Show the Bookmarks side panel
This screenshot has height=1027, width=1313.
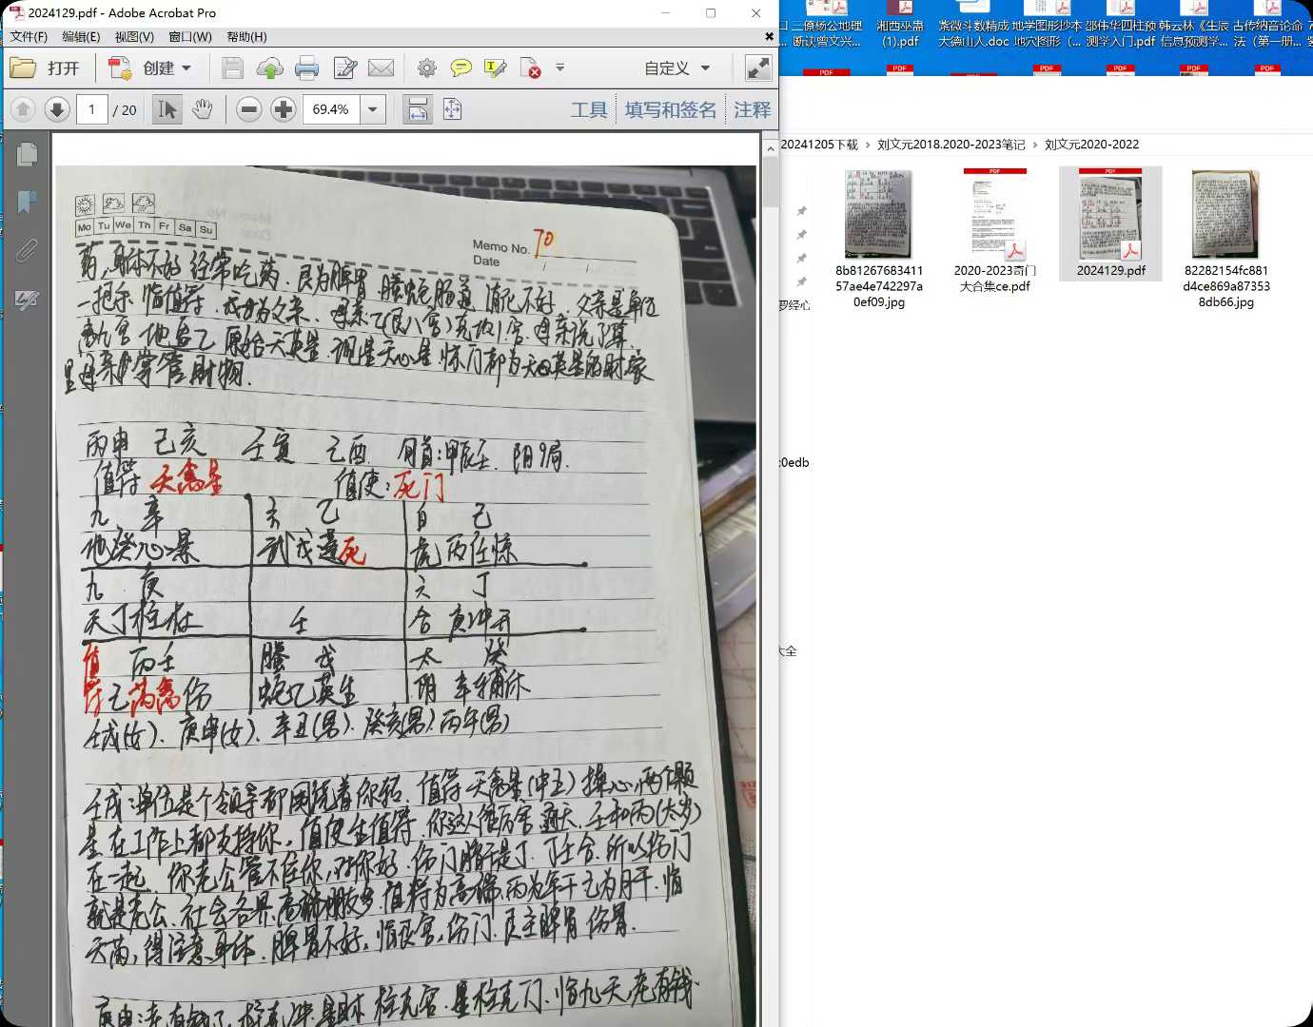tap(27, 202)
